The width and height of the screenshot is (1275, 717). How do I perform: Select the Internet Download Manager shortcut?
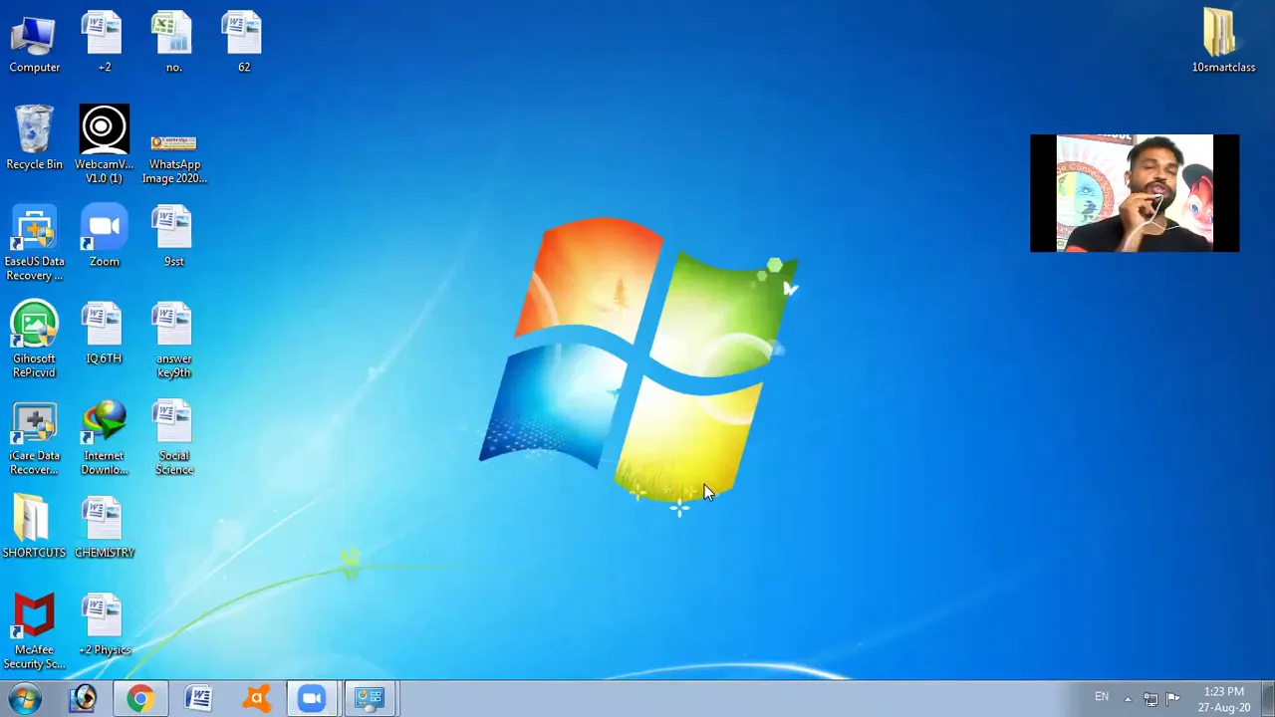pos(104,438)
